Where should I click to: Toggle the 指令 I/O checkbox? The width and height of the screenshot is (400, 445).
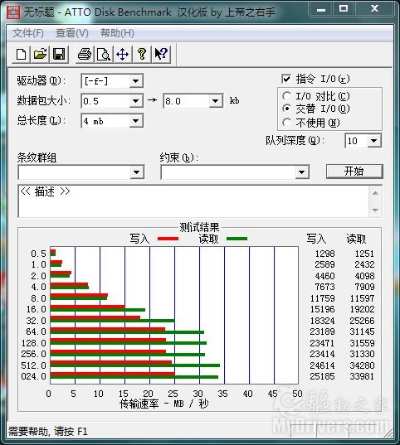pos(286,79)
